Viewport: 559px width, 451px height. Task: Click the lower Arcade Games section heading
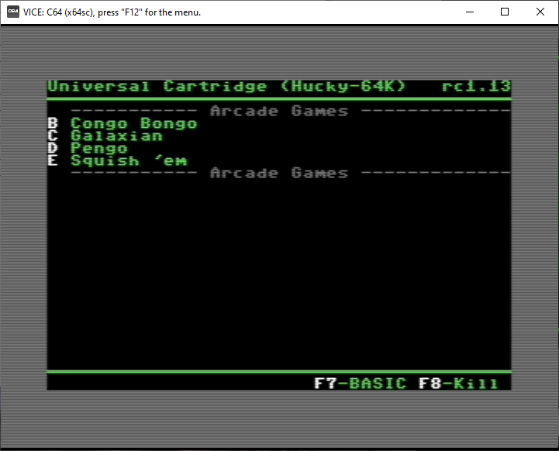(279, 173)
